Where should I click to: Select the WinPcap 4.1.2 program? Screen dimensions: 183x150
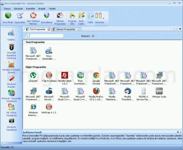tap(49, 109)
